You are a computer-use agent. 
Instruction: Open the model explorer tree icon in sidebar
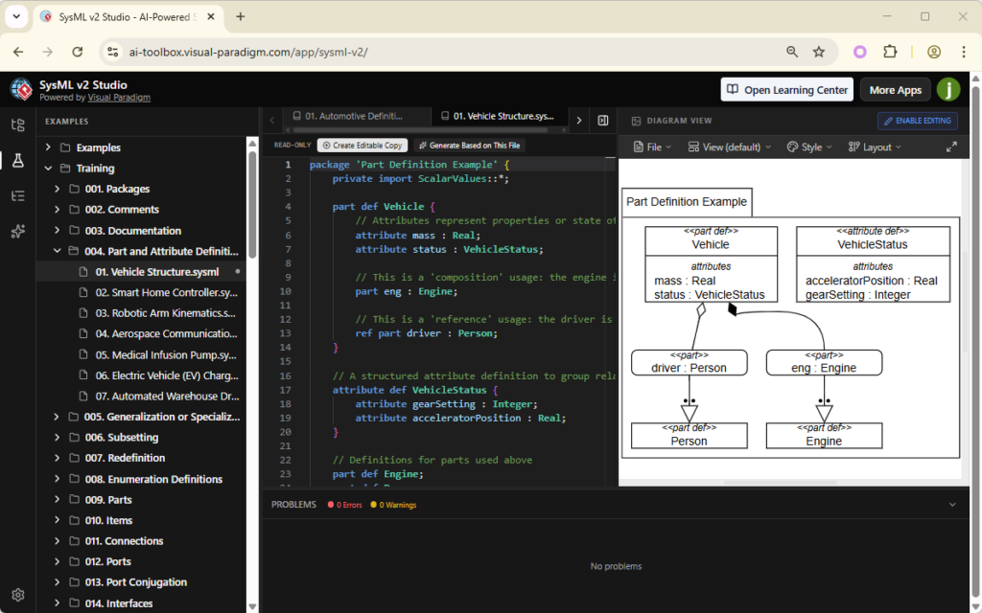click(x=18, y=125)
